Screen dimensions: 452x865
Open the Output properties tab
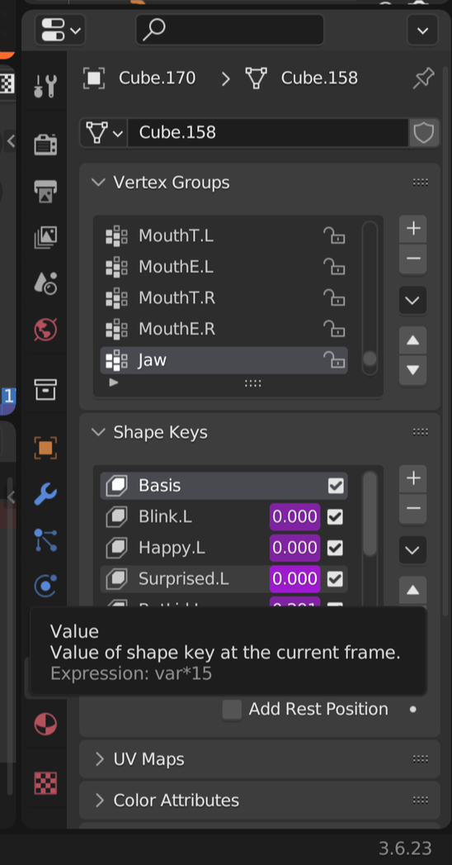coord(45,191)
